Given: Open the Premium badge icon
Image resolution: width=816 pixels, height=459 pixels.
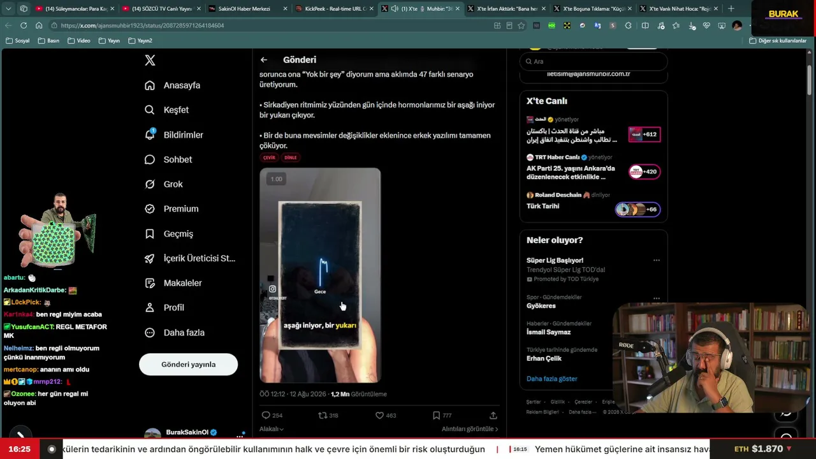Looking at the screenshot, I should click(x=150, y=208).
